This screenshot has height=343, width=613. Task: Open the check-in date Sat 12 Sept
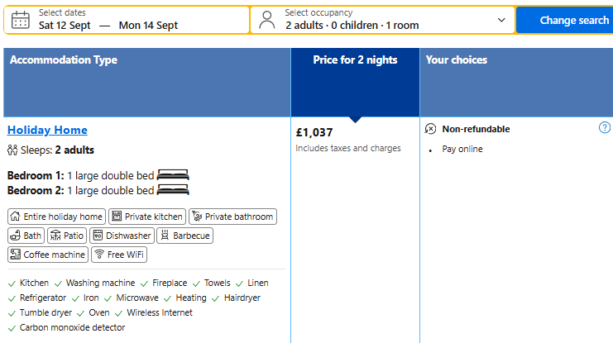[65, 26]
